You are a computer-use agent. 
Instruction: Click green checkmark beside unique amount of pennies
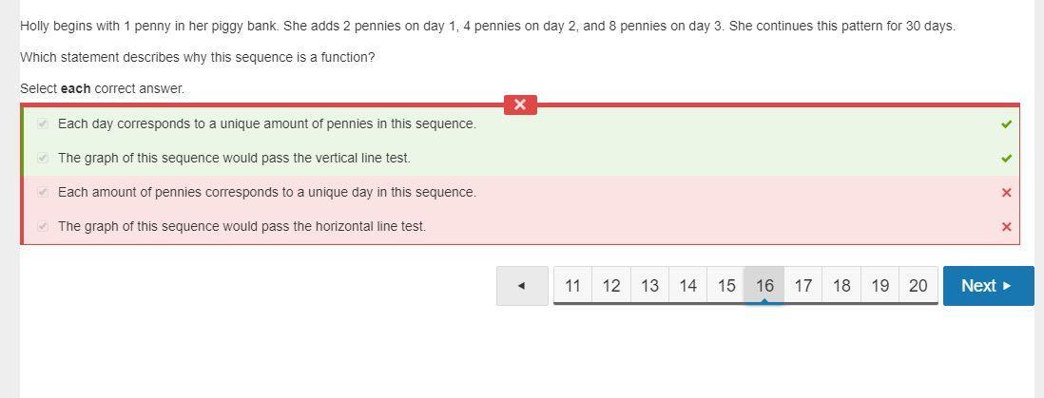pos(1006,124)
